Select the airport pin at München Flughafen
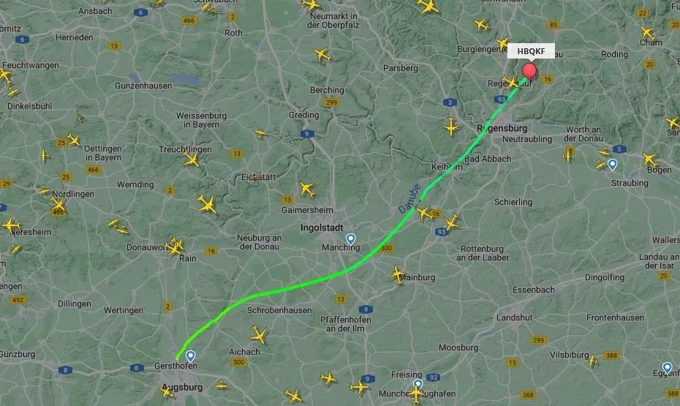 (x=418, y=384)
